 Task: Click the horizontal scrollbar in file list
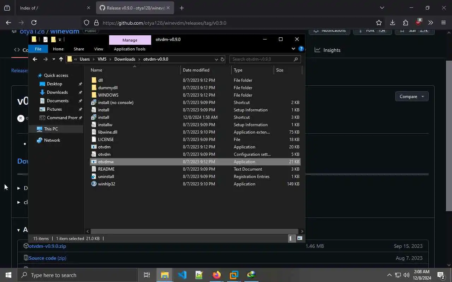pyautogui.click(x=194, y=231)
